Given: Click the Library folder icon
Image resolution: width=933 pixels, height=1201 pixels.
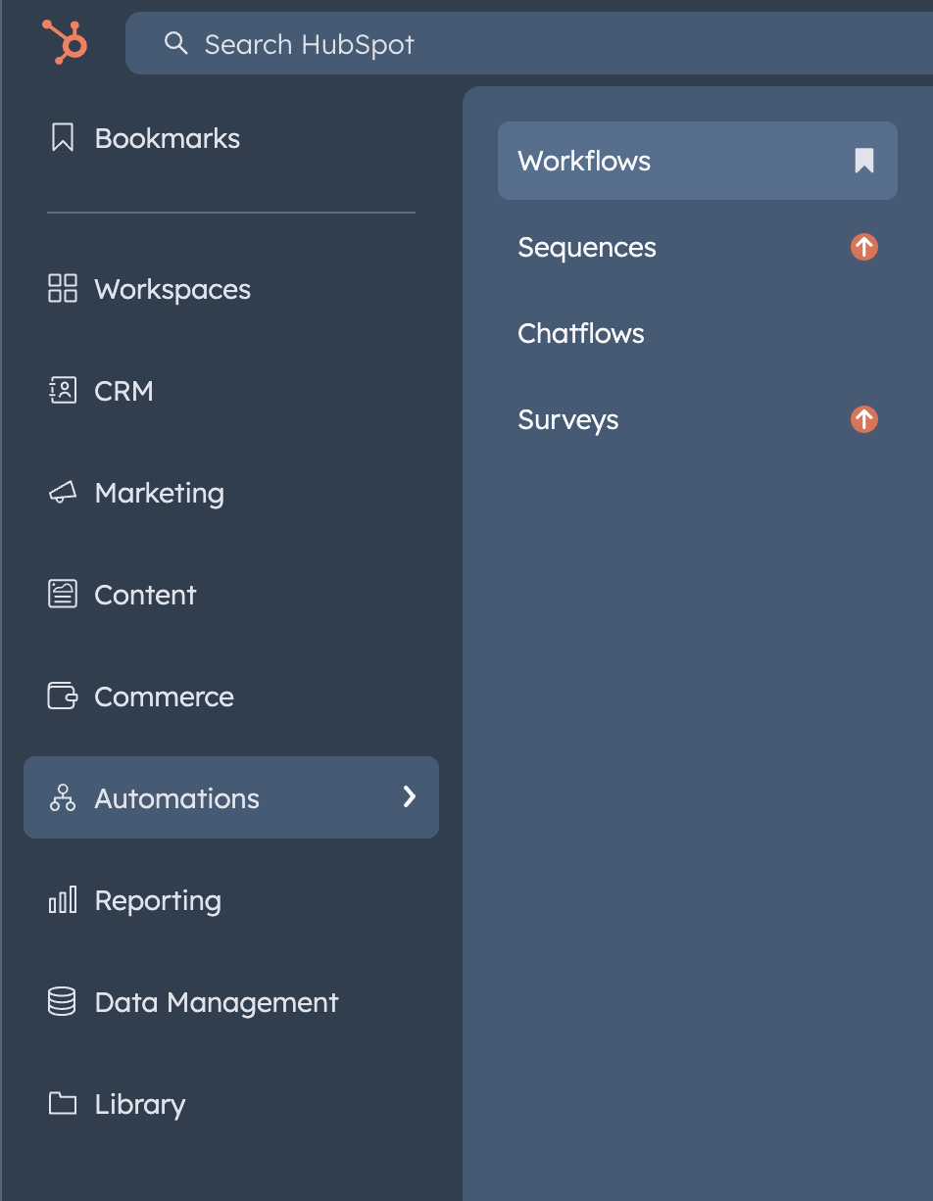Looking at the screenshot, I should pos(63,1104).
